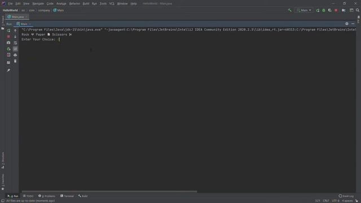This screenshot has height=203, width=361.
Task: Open the View menu
Action: pyautogui.click(x=27, y=4)
